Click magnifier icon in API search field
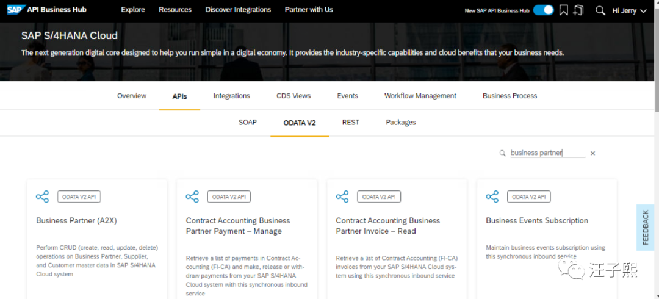 click(502, 153)
